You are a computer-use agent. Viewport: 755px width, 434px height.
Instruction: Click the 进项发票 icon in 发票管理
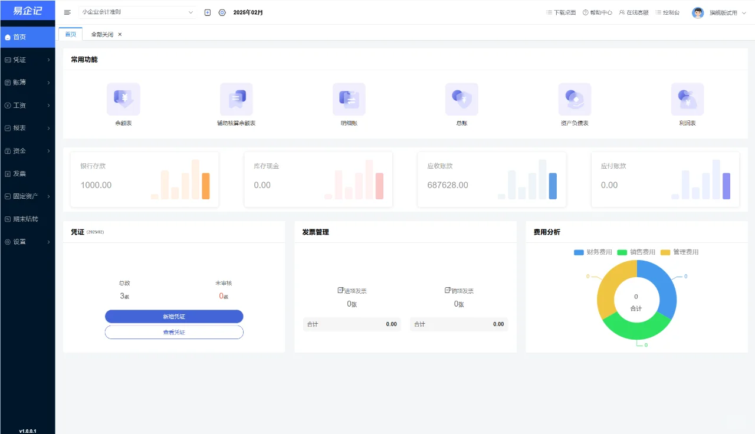(340, 290)
